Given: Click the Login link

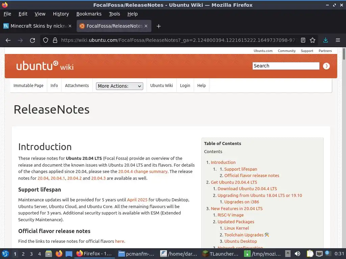Looking at the screenshot, I should click(x=185, y=85).
